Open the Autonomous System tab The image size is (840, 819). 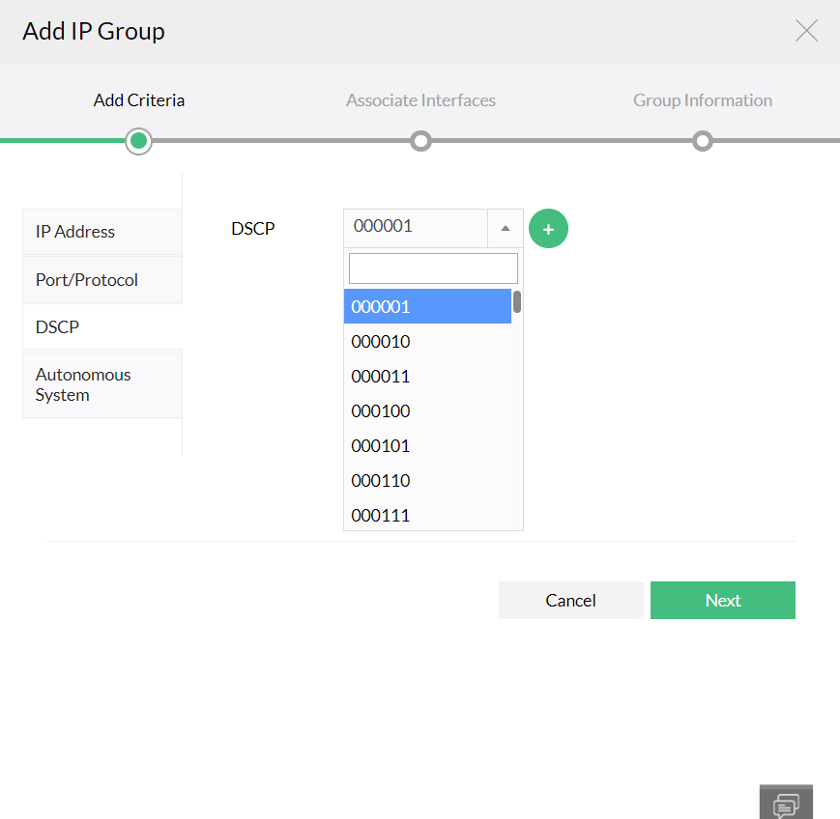(101, 384)
